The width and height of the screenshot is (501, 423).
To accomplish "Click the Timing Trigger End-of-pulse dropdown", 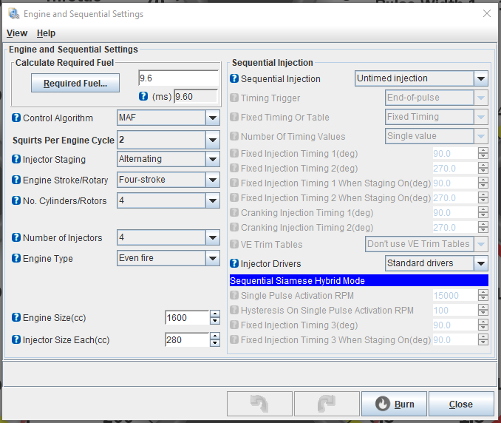I will tap(437, 98).
